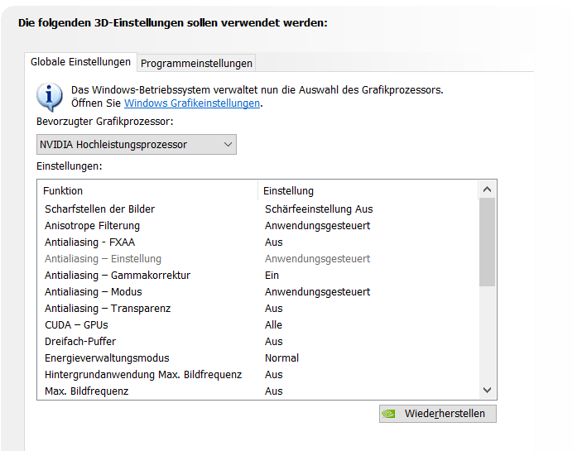
Task: Open the Programmeinstellungen tab
Action: point(196,63)
